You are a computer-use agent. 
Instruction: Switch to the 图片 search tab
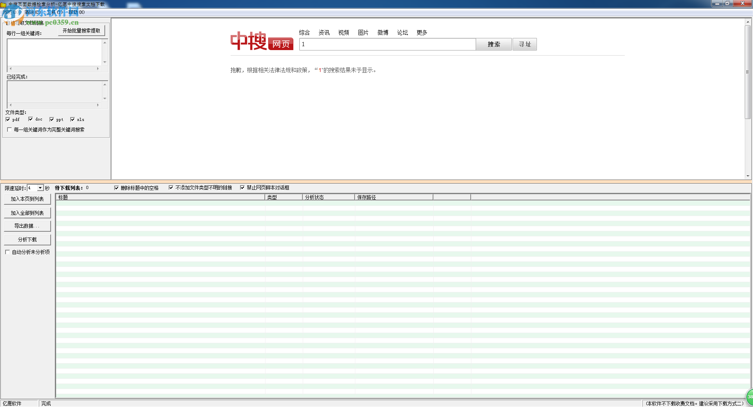click(x=363, y=33)
